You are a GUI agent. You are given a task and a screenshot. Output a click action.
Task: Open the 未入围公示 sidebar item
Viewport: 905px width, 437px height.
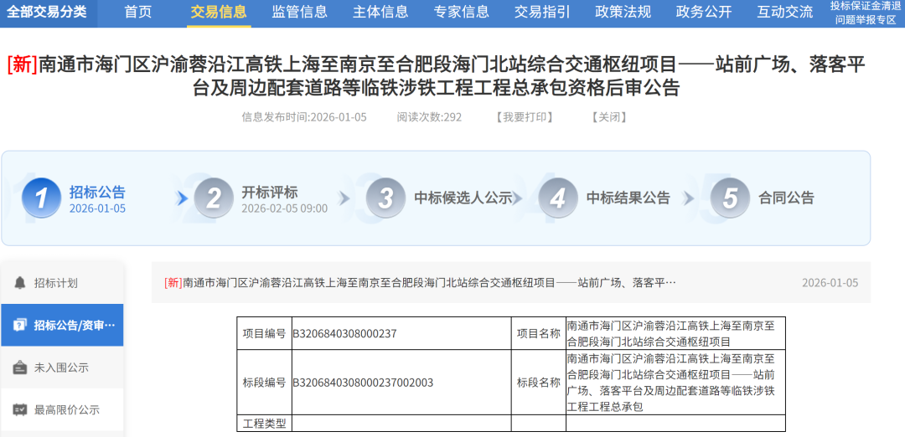click(x=62, y=368)
